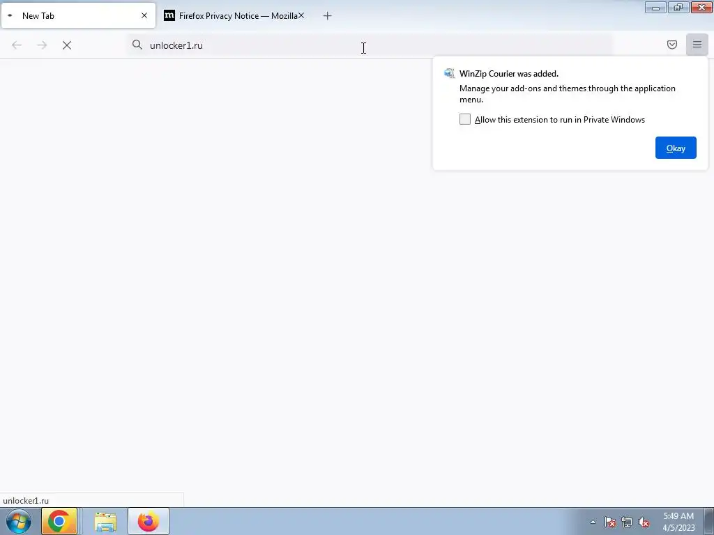Open the Windows Start menu
The height and width of the screenshot is (535, 714).
pos(19,521)
